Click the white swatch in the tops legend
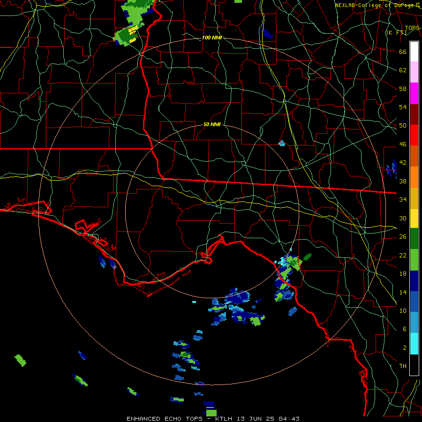The width and height of the screenshot is (422, 422). tap(414, 52)
